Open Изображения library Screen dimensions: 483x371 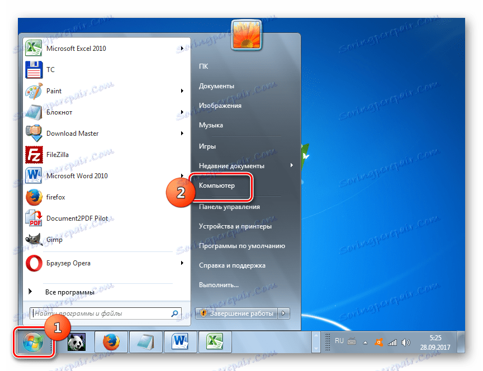click(220, 106)
